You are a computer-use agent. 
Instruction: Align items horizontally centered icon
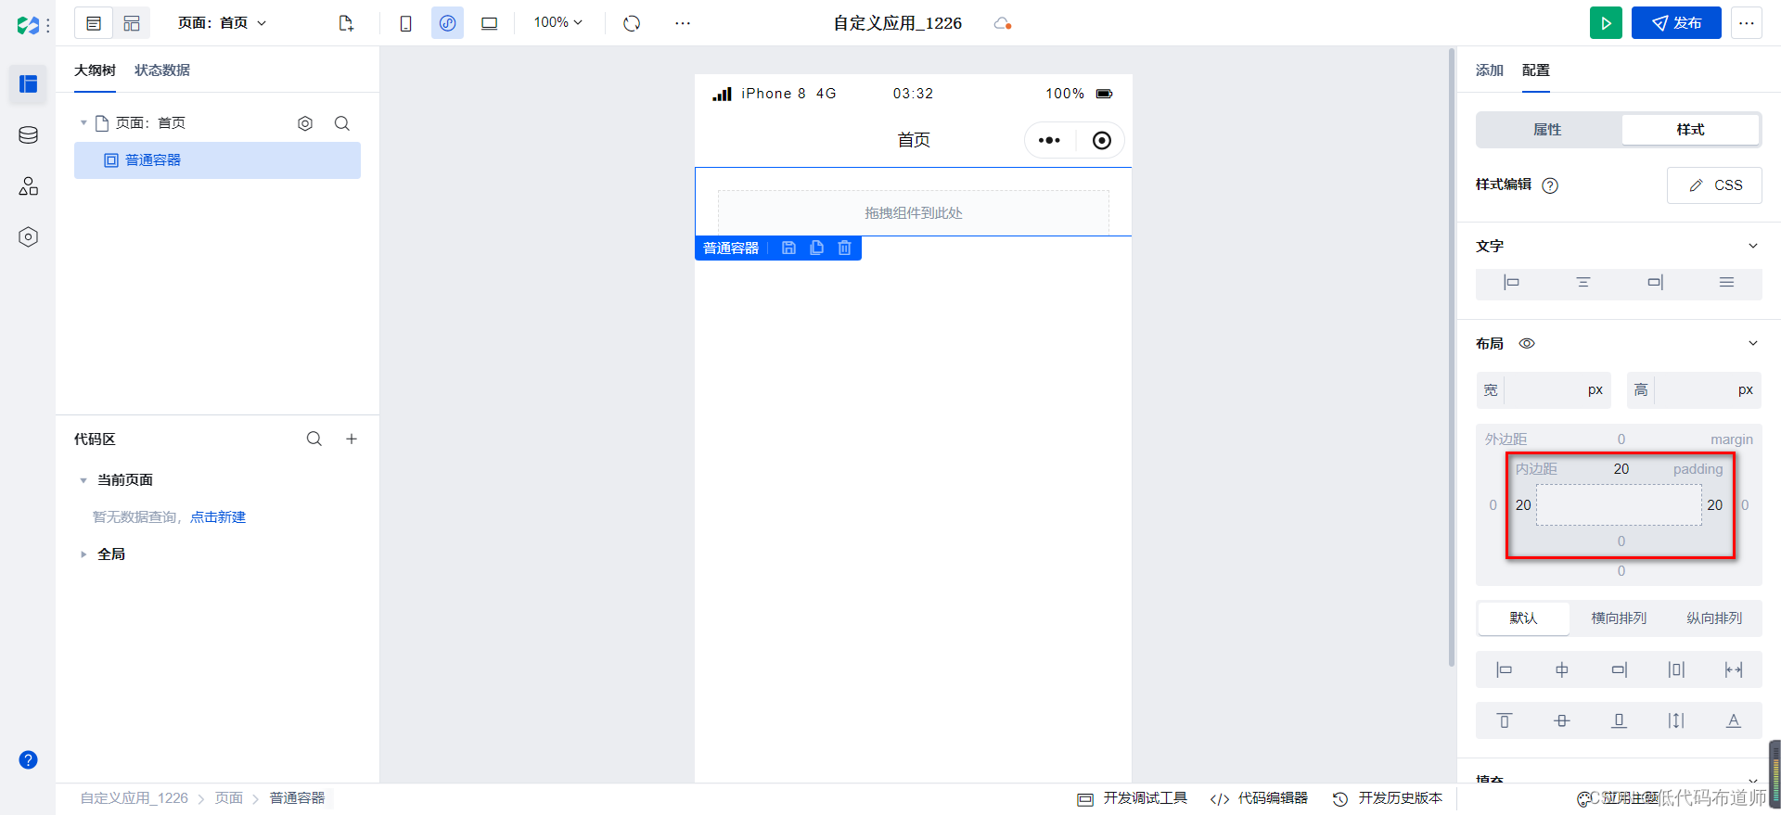click(x=1562, y=670)
